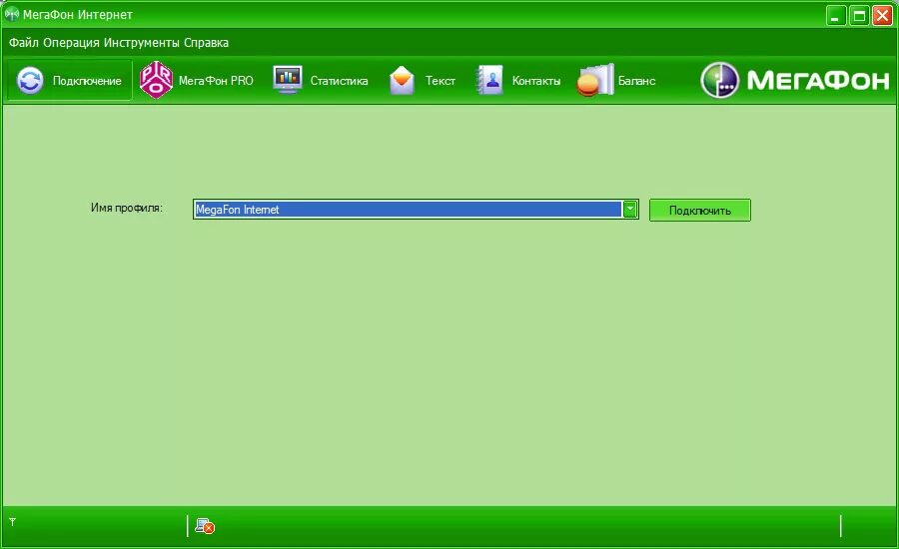This screenshot has height=549, width=899.
Task: Click the MegaFon title bar app icon
Action: click(x=11, y=14)
